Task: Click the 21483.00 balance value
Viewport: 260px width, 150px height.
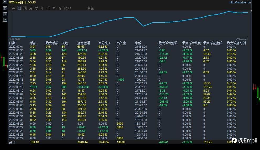Action: tap(141, 47)
